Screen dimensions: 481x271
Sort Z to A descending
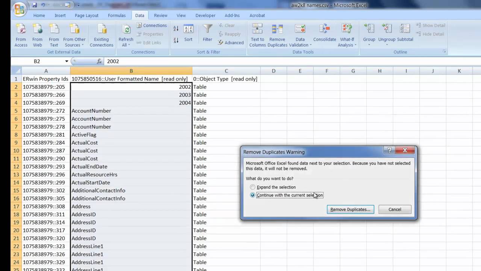[176, 40]
